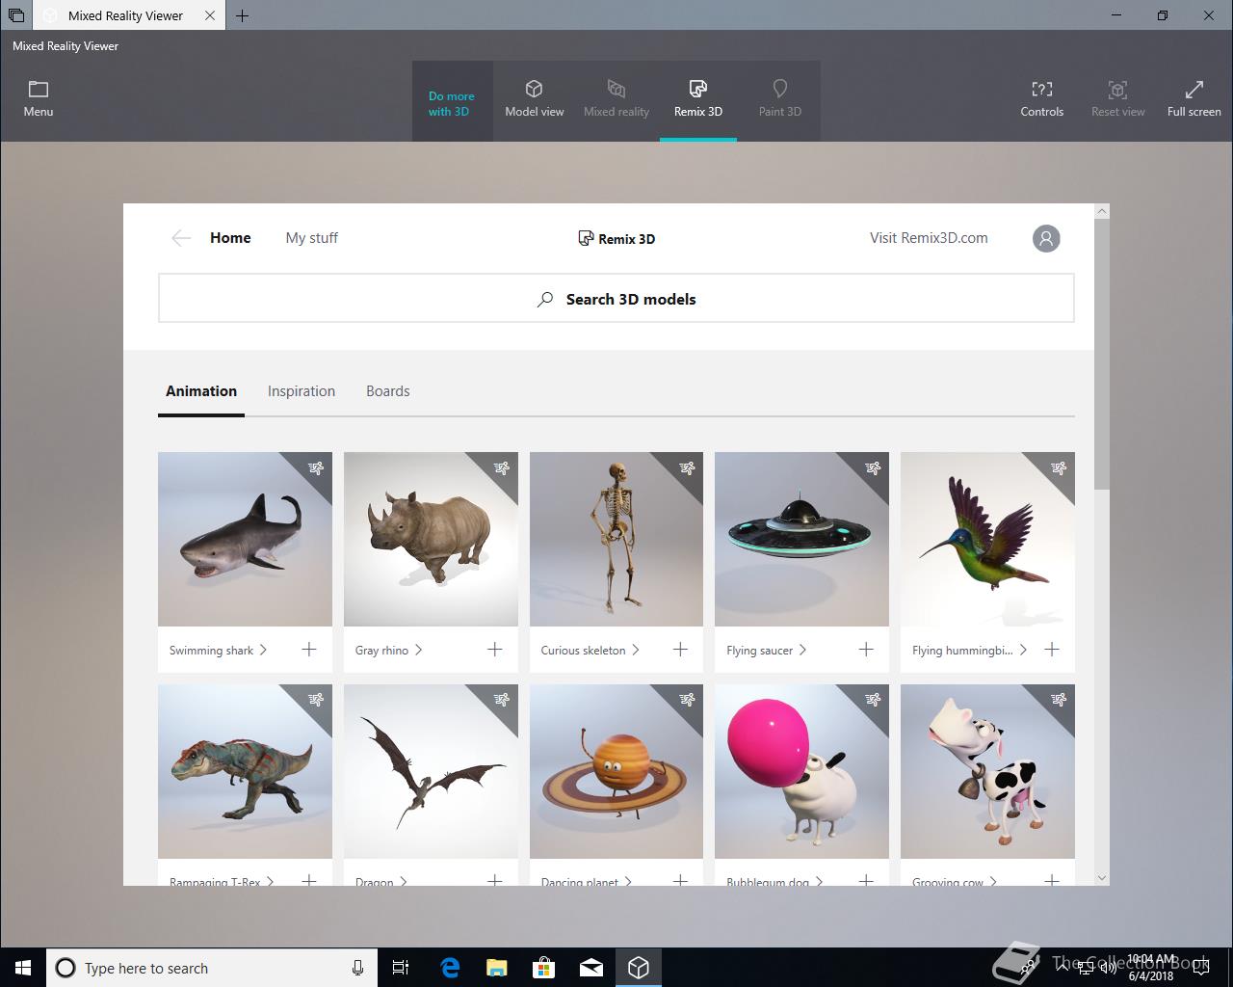This screenshot has width=1233, height=987.
Task: Add Swimming shark with plus icon
Action: pyautogui.click(x=309, y=650)
